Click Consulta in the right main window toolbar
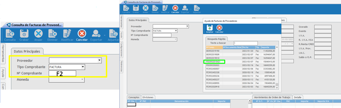Screen dimensions: 341x108 [126, 9]
